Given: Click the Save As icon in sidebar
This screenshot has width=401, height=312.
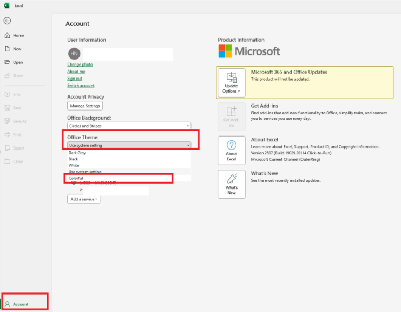Looking at the screenshot, I should tap(8, 121).
